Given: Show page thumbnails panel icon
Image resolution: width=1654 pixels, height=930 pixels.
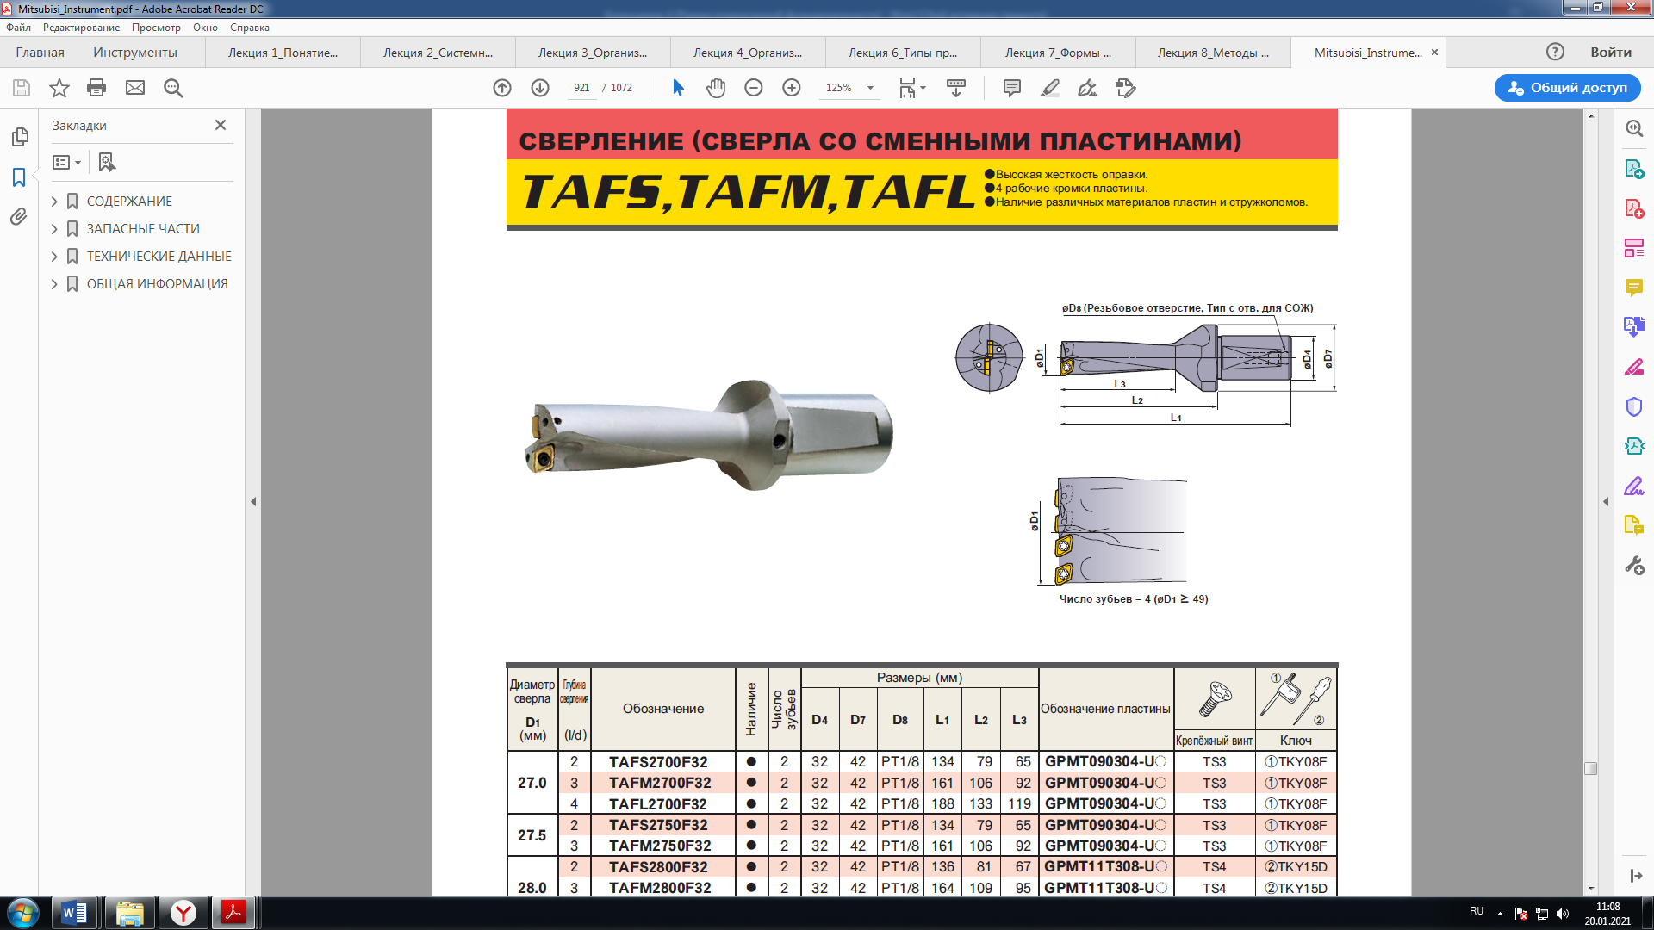Looking at the screenshot, I should click(x=19, y=137).
